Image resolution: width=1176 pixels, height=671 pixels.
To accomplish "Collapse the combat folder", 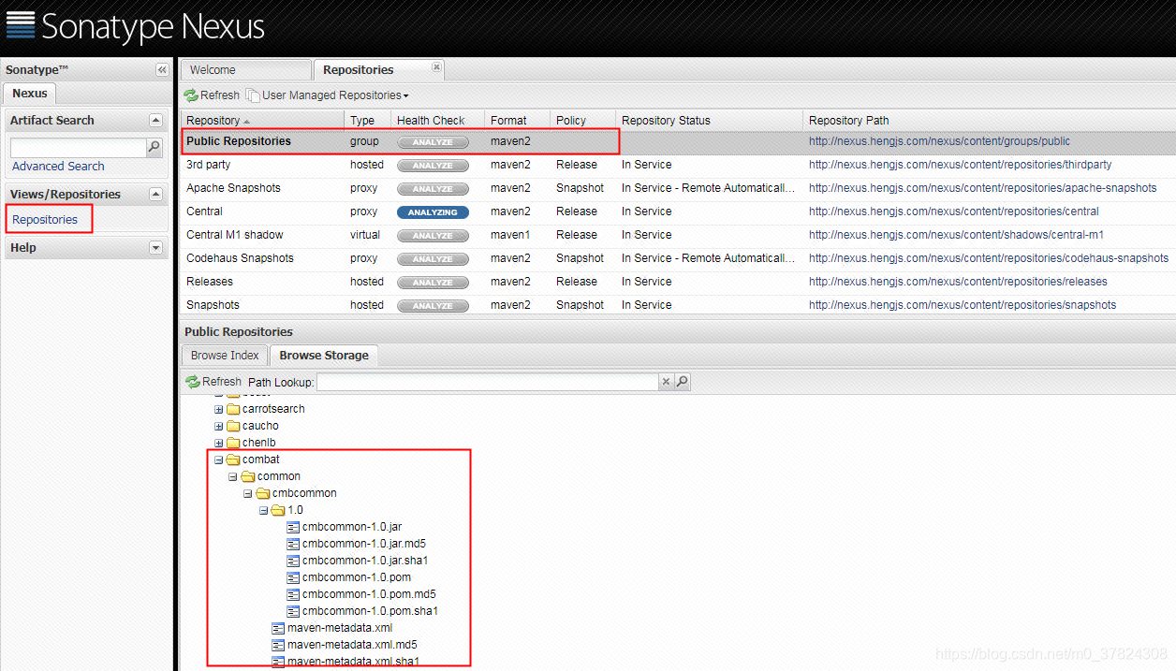I will point(218,459).
